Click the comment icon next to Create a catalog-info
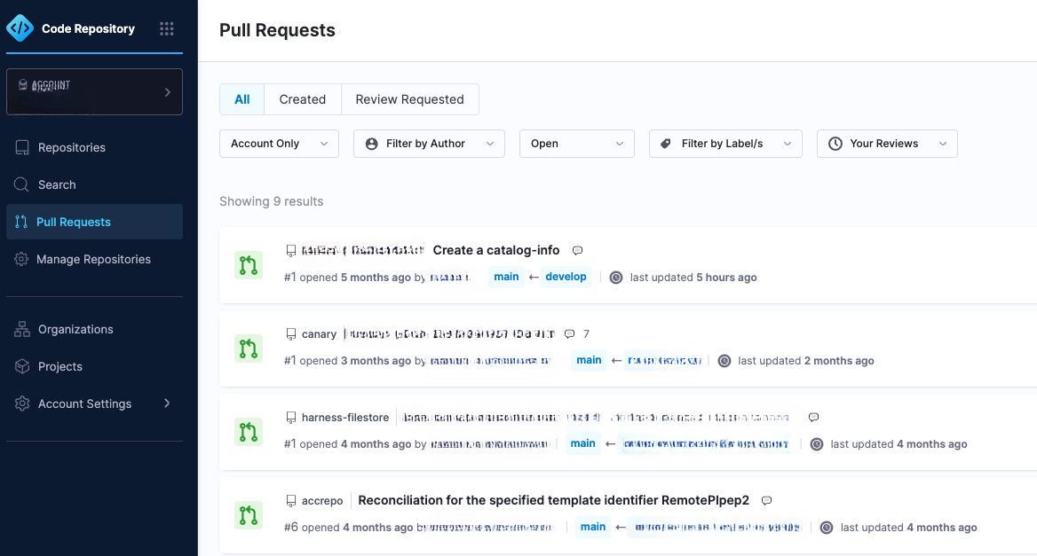 pyautogui.click(x=577, y=251)
